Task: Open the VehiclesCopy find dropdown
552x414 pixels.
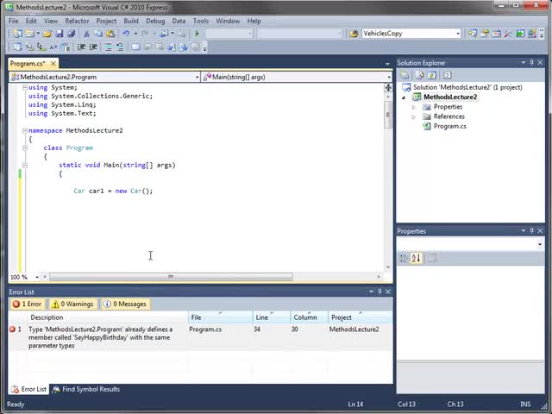Action: [458, 34]
